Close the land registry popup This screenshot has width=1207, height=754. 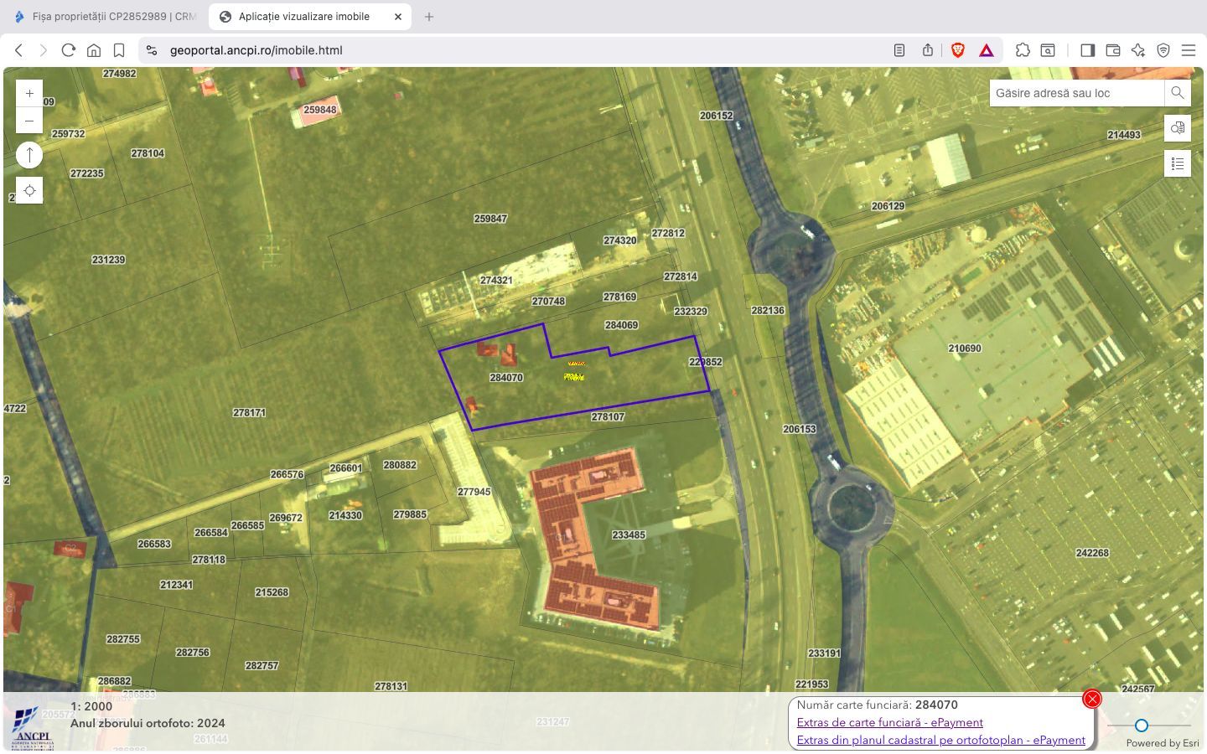coord(1091,699)
